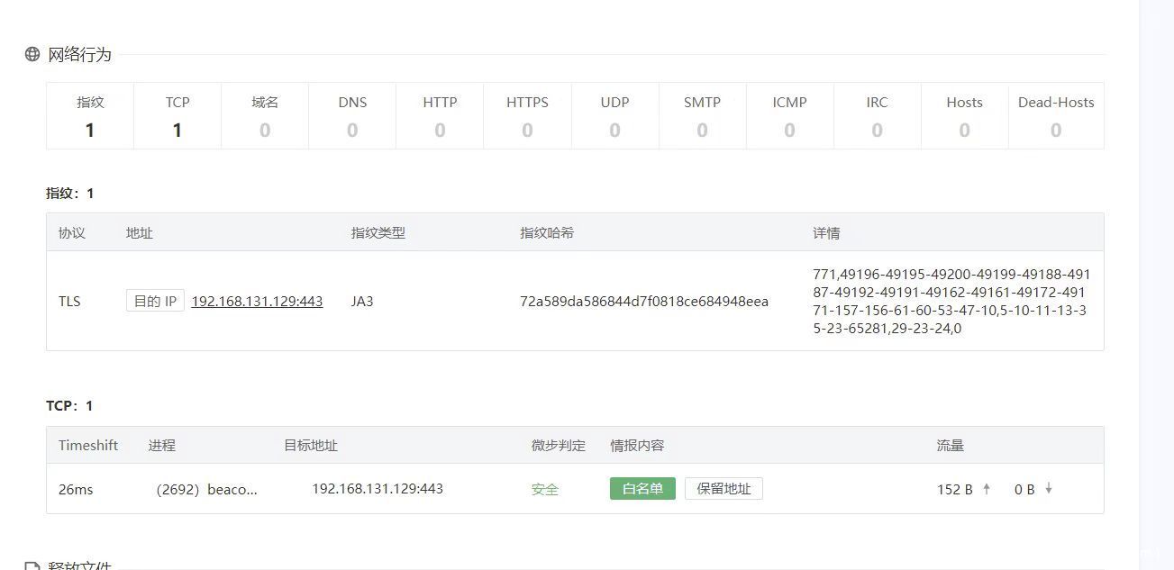Open the Dead-Hosts tab
The image size is (1174, 570).
coord(1056,116)
